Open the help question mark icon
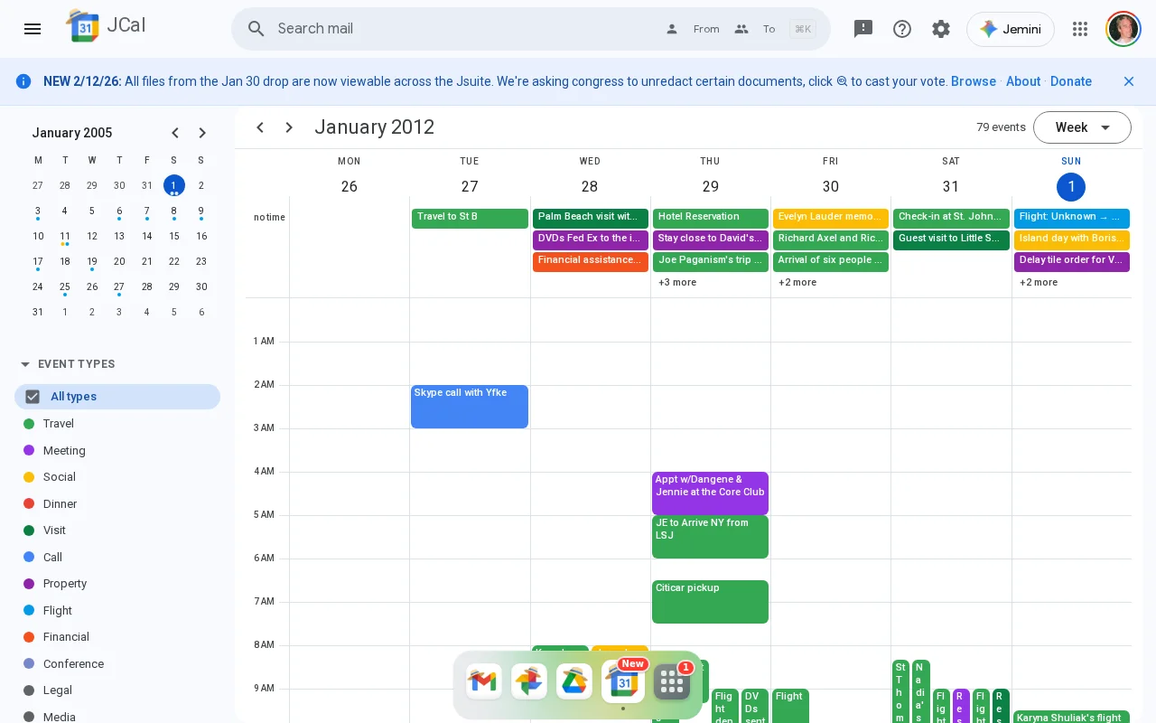The image size is (1156, 723). (x=902, y=29)
